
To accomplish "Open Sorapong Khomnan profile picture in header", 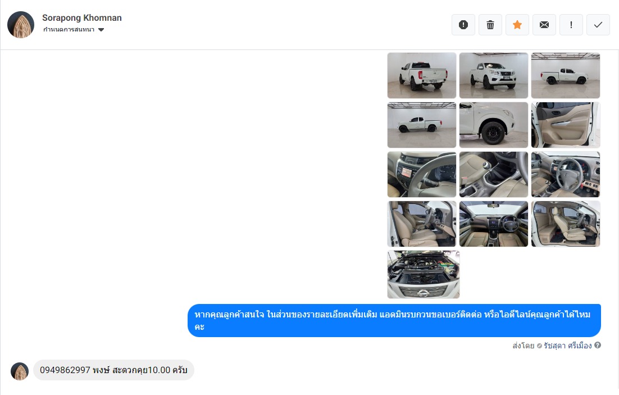I will pos(21,25).
